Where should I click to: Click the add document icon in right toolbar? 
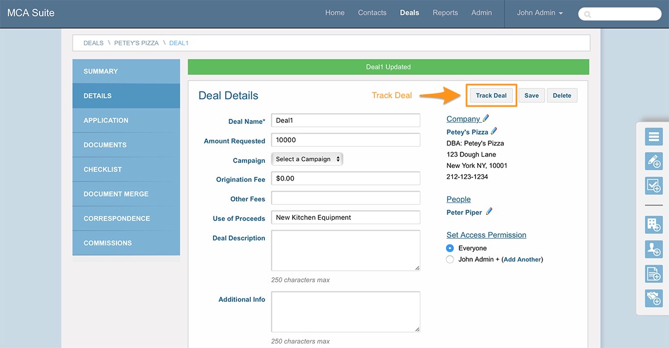tap(653, 274)
